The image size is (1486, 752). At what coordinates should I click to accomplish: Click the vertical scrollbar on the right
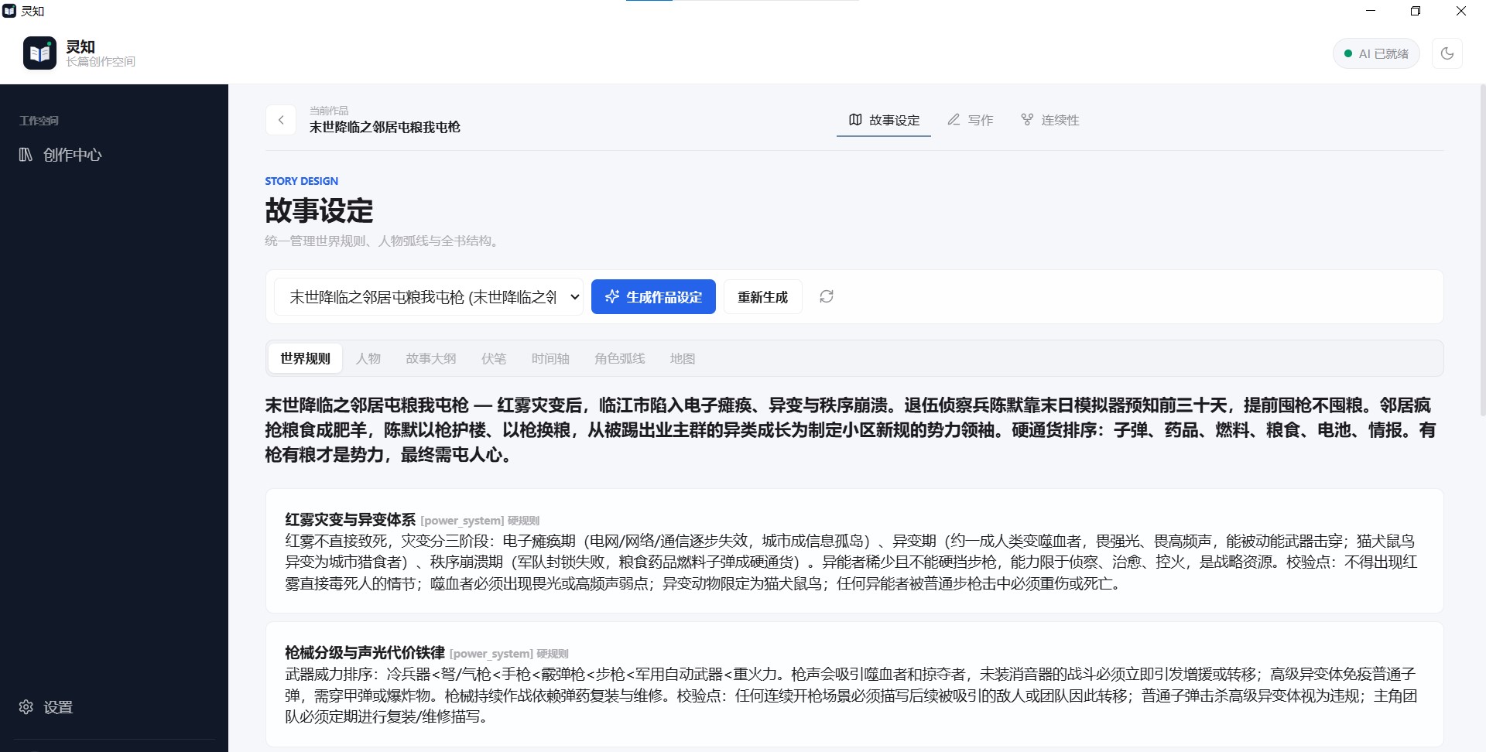pyautogui.click(x=1482, y=251)
